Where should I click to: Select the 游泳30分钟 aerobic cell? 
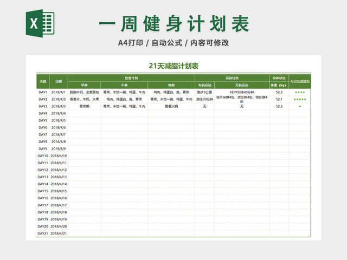(x=205, y=99)
